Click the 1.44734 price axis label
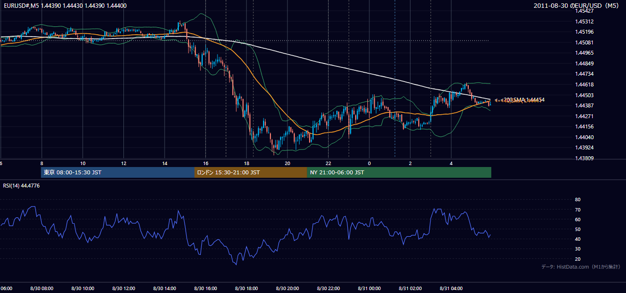The height and width of the screenshot is (293, 626). [584, 74]
